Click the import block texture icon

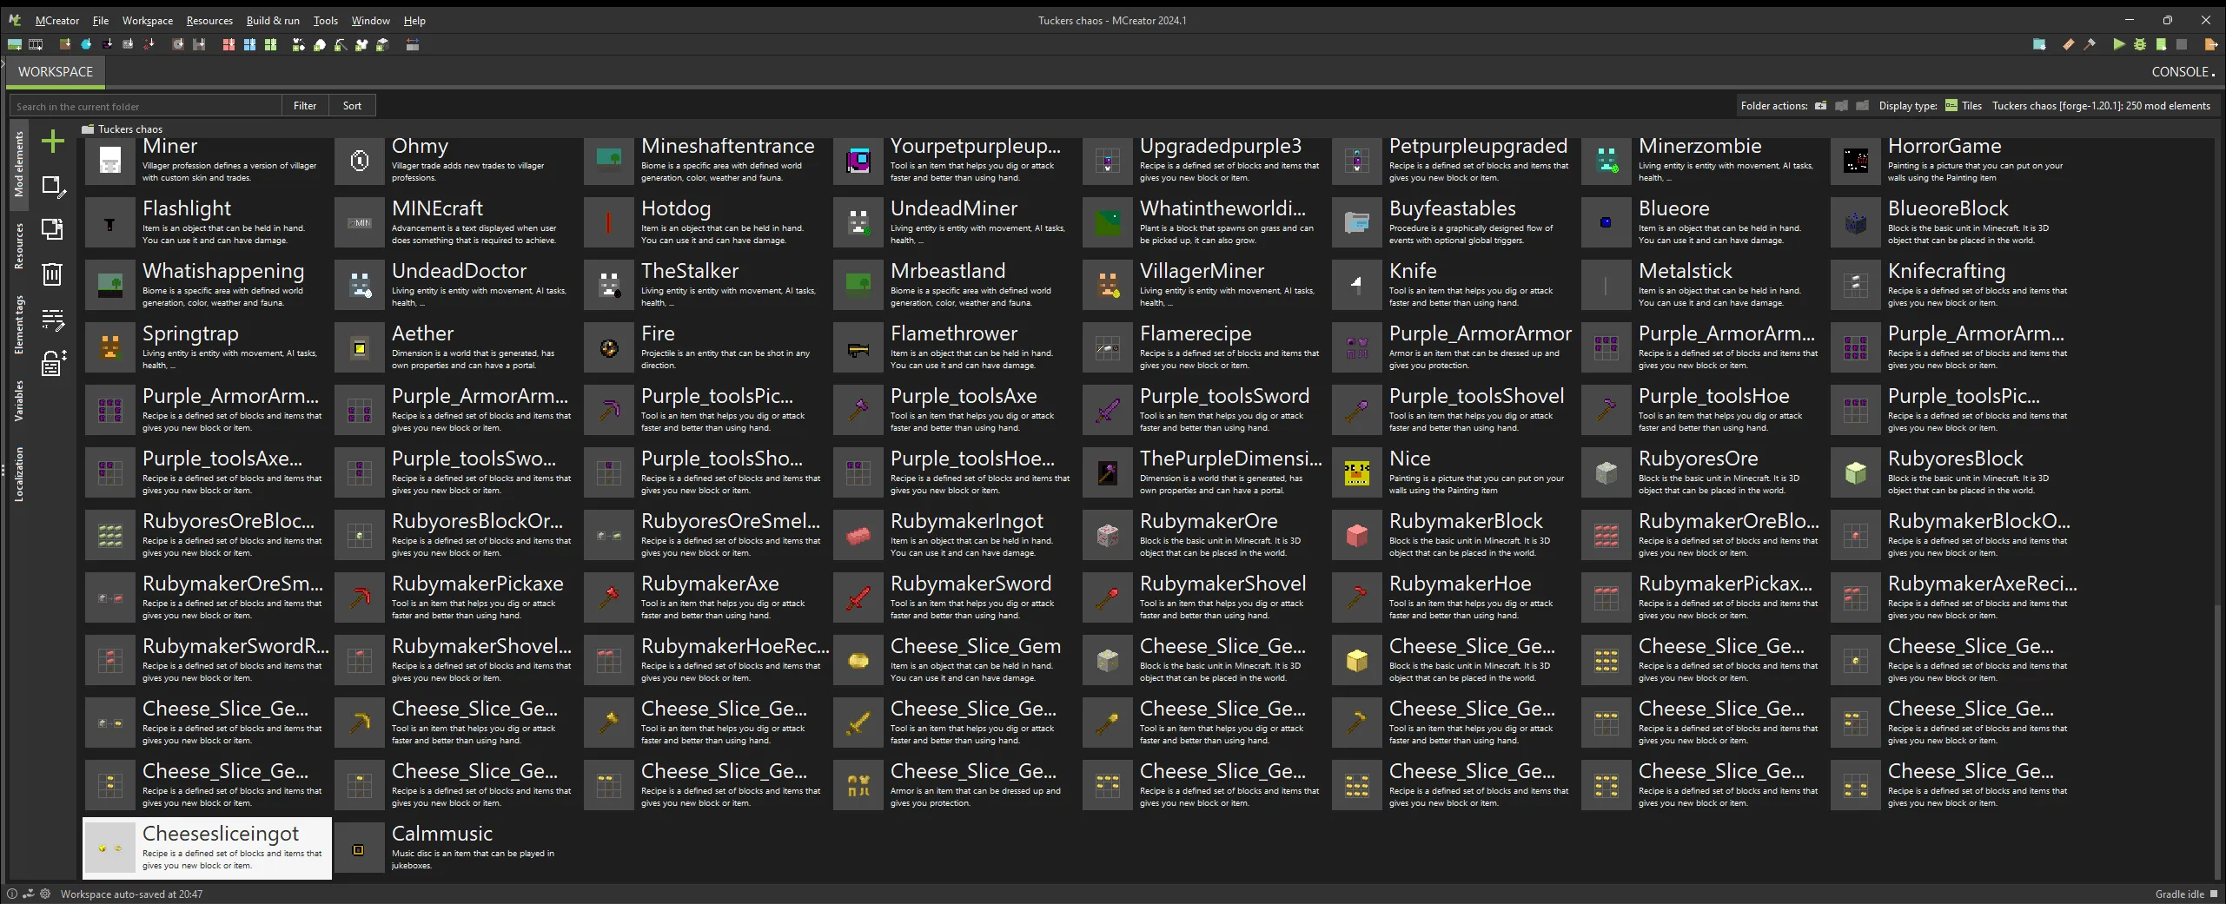65,45
